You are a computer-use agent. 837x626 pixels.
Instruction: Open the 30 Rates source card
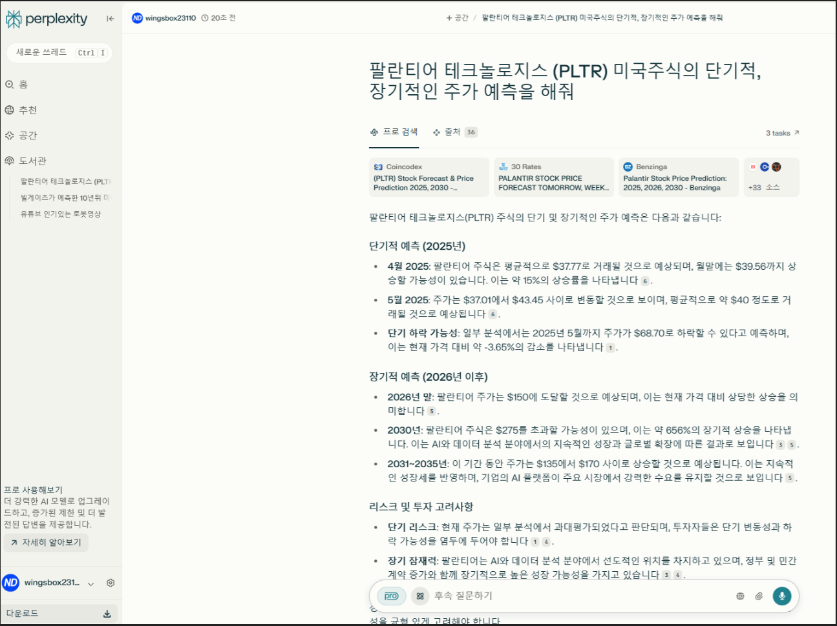(554, 177)
